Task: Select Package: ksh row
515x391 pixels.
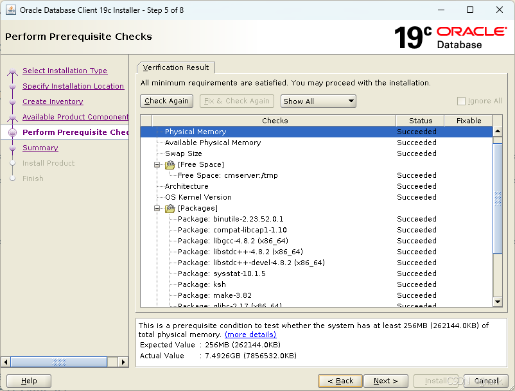Action: tap(317, 284)
